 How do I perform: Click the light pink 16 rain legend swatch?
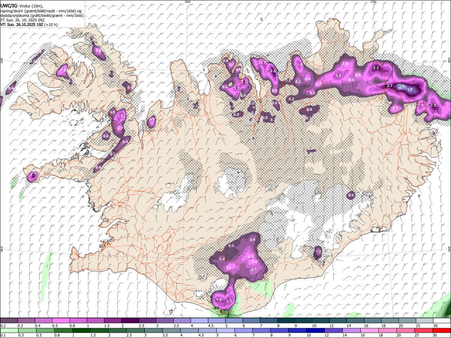click(370, 331)
